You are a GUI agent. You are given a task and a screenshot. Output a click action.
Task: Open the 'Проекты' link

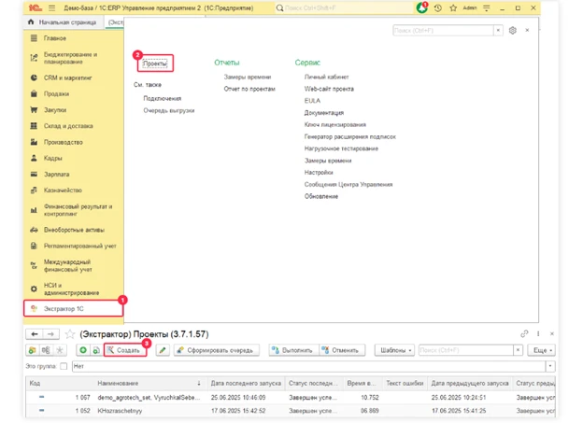[x=154, y=63]
